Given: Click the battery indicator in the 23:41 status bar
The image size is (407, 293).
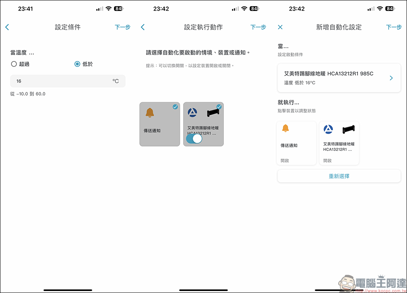Looking at the screenshot, I should tap(119, 9).
